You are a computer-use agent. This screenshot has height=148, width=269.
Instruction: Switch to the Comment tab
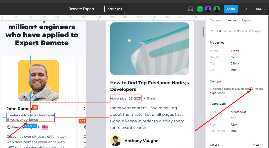216,20
